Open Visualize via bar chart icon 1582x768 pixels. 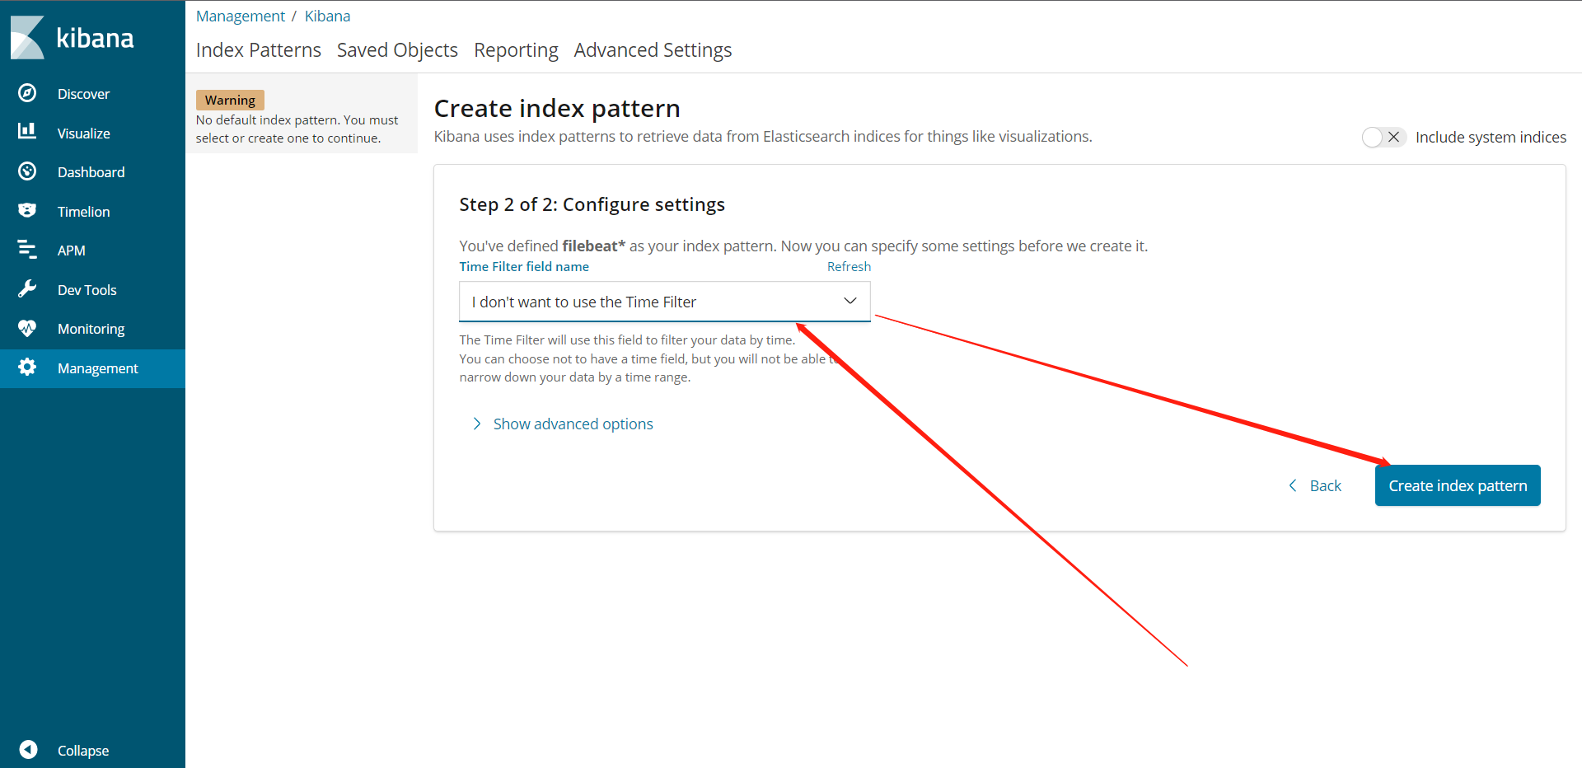27,131
